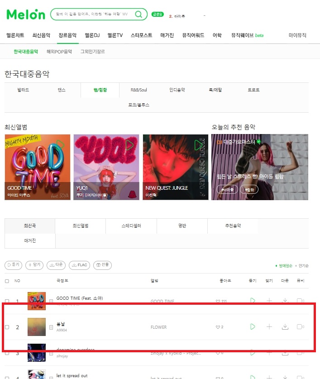Viewport: 320px width, 379px height.
Task: Click the search magnifier icon
Action: click(x=139, y=14)
